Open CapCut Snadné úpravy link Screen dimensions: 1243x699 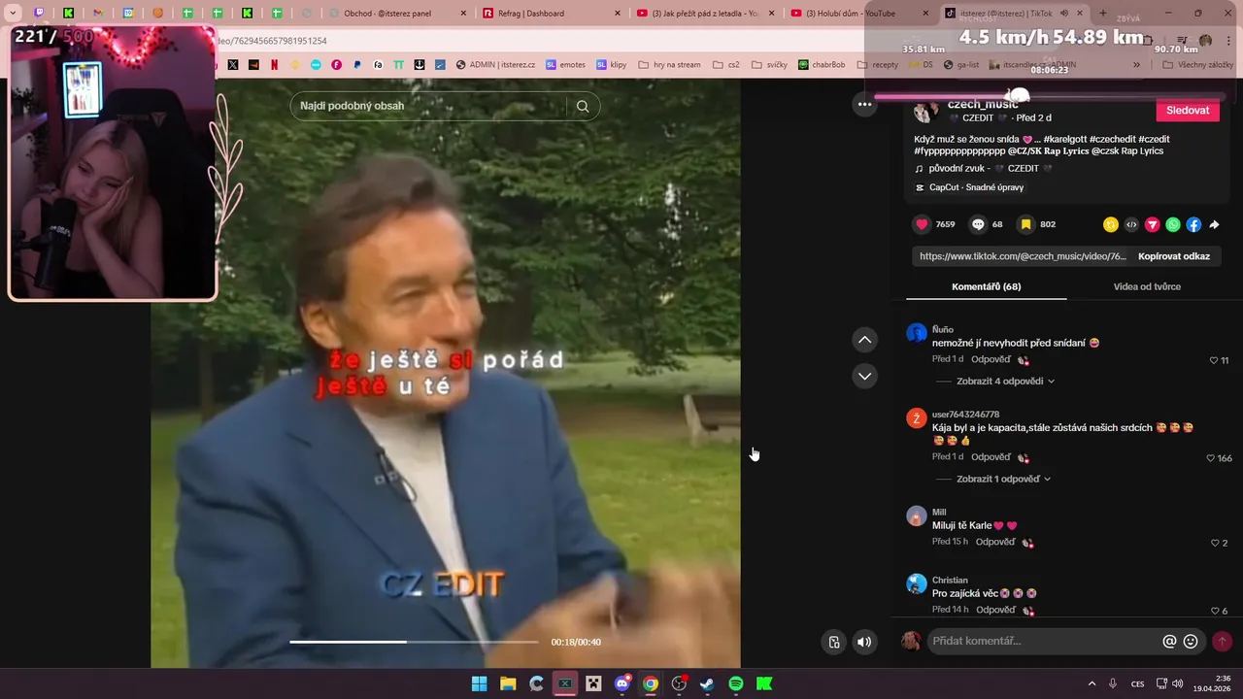[969, 187]
